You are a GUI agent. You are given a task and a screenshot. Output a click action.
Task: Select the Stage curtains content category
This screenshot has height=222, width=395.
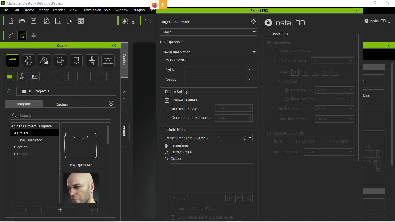pos(108,61)
